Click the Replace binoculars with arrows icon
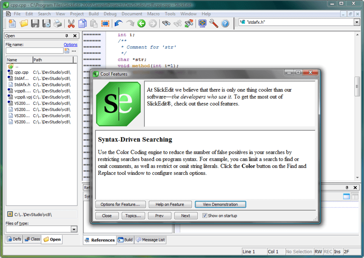The height and width of the screenshot is (258, 364). click(189, 23)
